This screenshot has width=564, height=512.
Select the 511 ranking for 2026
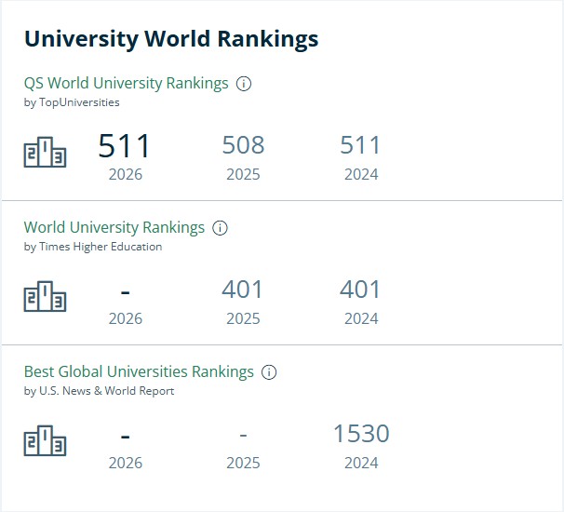click(x=125, y=146)
